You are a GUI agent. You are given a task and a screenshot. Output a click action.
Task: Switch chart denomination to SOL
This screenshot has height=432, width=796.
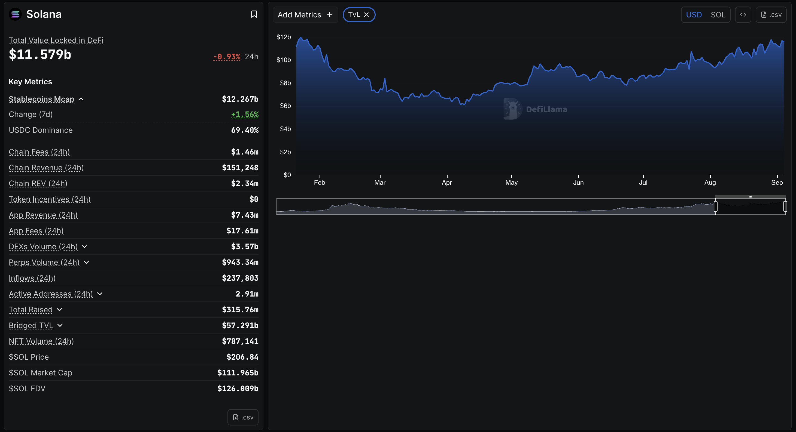718,15
